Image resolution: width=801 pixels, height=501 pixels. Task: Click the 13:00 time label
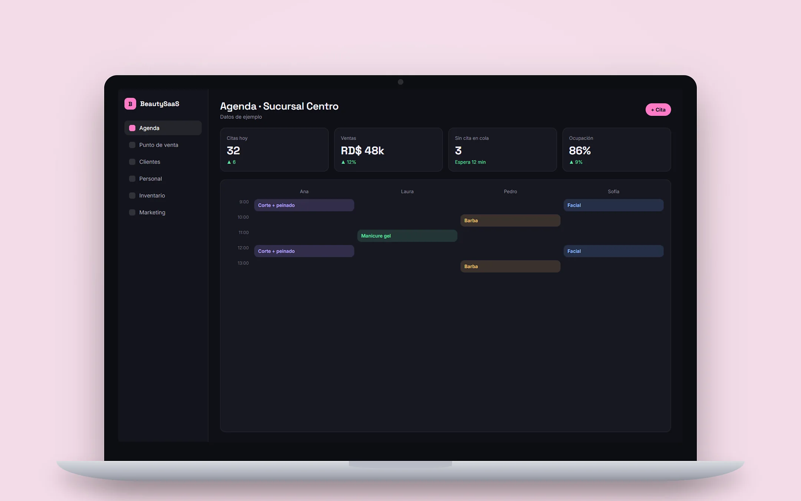click(243, 263)
